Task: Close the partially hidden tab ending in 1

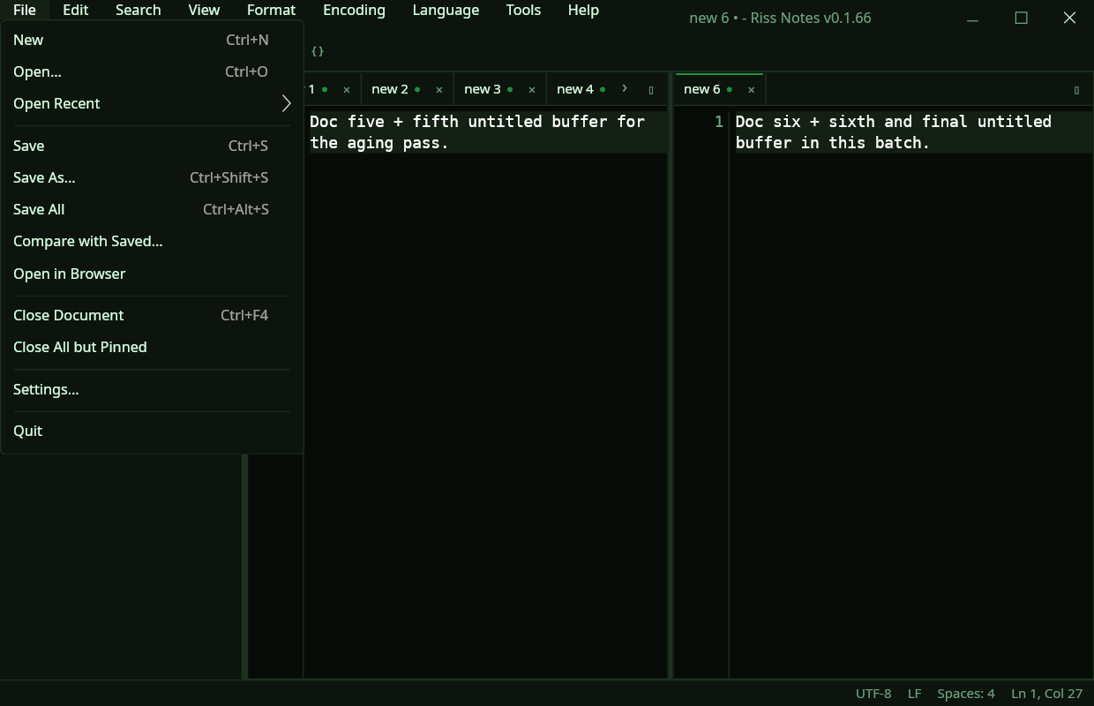Action: tap(347, 89)
